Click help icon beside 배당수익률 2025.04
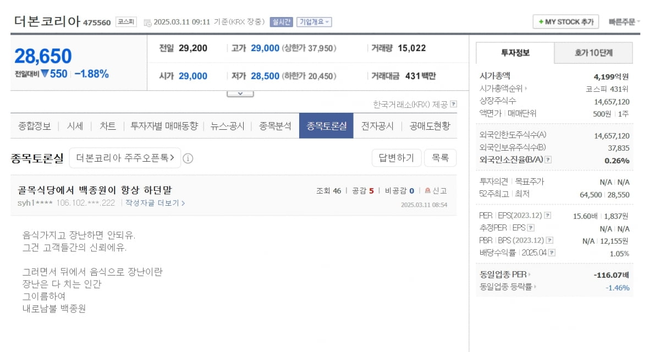 [x=552, y=252]
